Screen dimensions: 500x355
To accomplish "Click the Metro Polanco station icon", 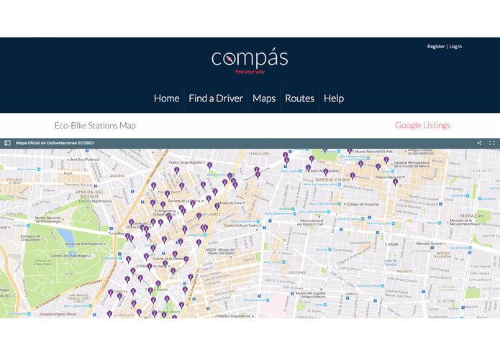I will pyautogui.click(x=39, y=170).
